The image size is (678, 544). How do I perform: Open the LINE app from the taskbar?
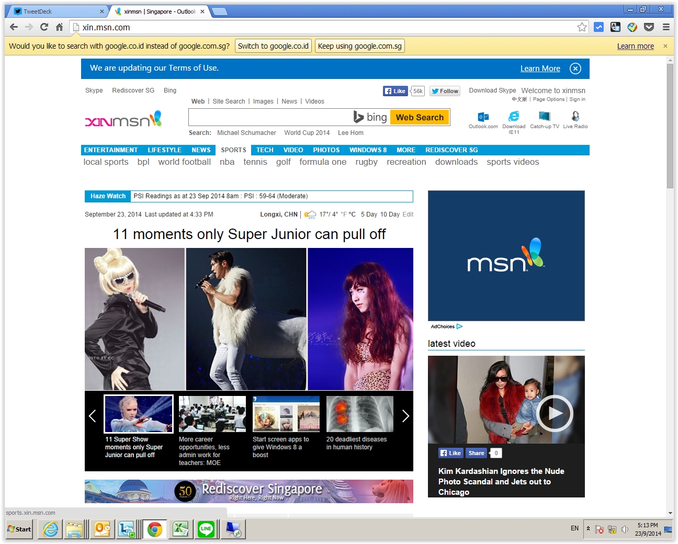(206, 529)
